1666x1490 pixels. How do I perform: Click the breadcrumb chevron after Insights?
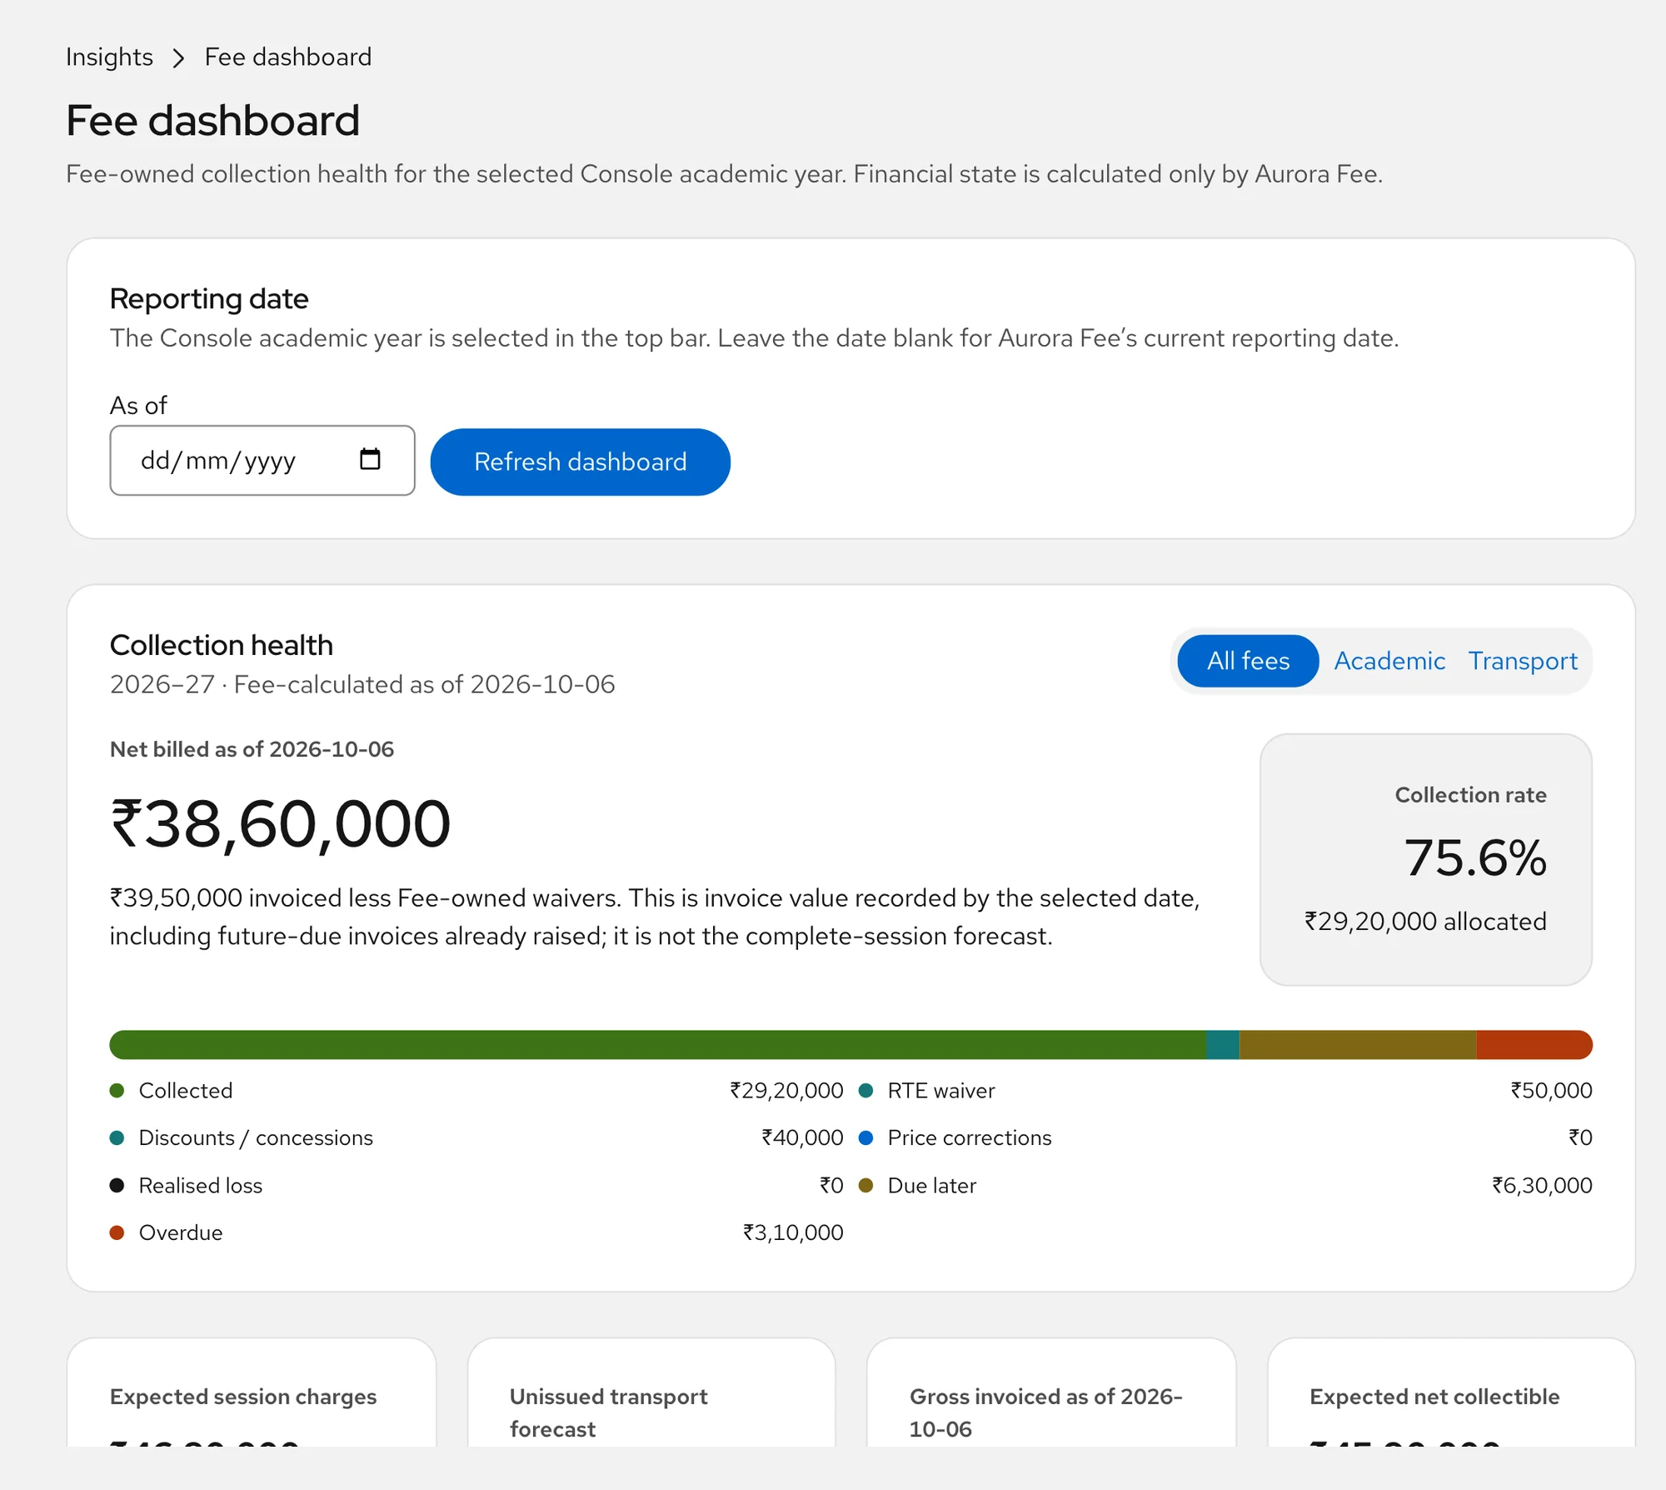pos(178,58)
